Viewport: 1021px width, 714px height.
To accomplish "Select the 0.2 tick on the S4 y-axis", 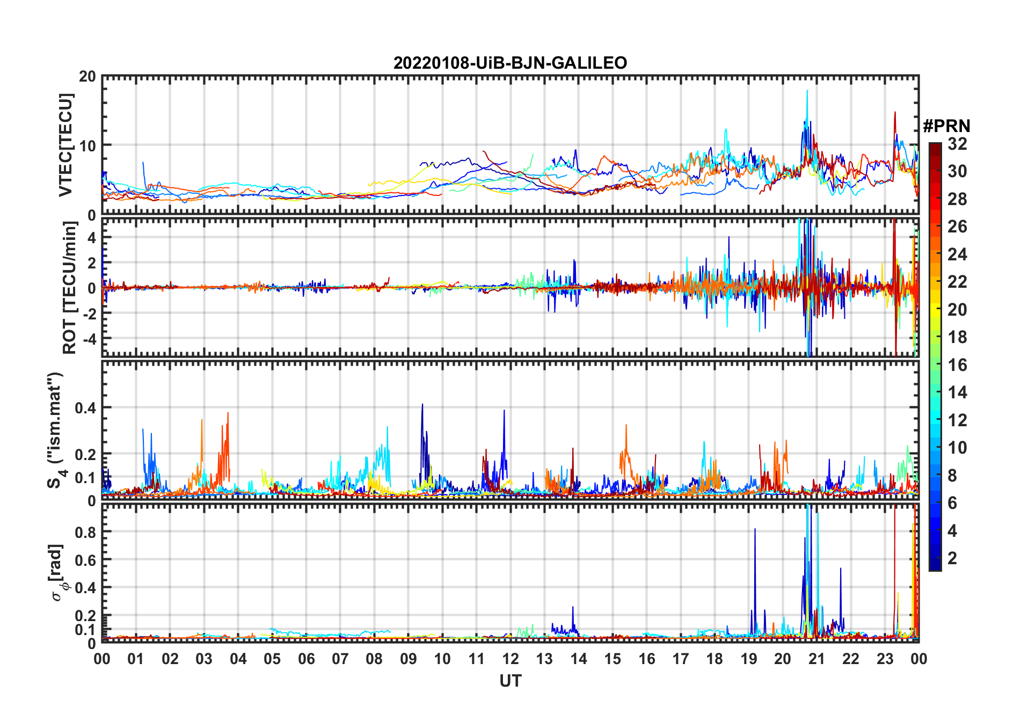I will (x=85, y=454).
